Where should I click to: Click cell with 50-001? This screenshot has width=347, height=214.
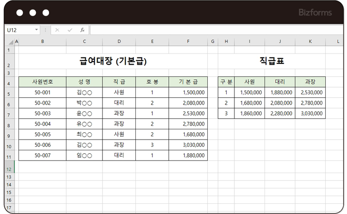coord(43,92)
